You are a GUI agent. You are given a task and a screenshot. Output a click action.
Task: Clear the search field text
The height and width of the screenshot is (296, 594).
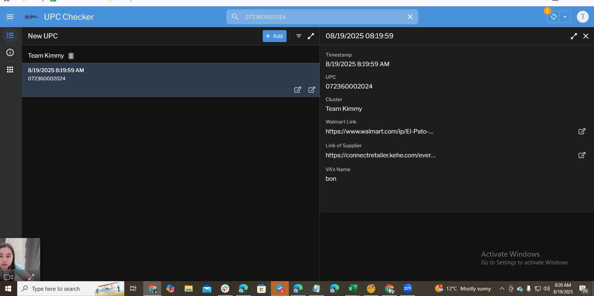pos(410,17)
